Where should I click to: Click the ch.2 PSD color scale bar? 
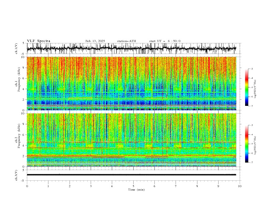(246, 144)
